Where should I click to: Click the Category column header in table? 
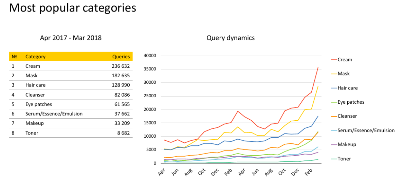pos(35,57)
